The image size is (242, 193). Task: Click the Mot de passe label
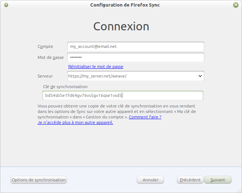tap(50, 57)
